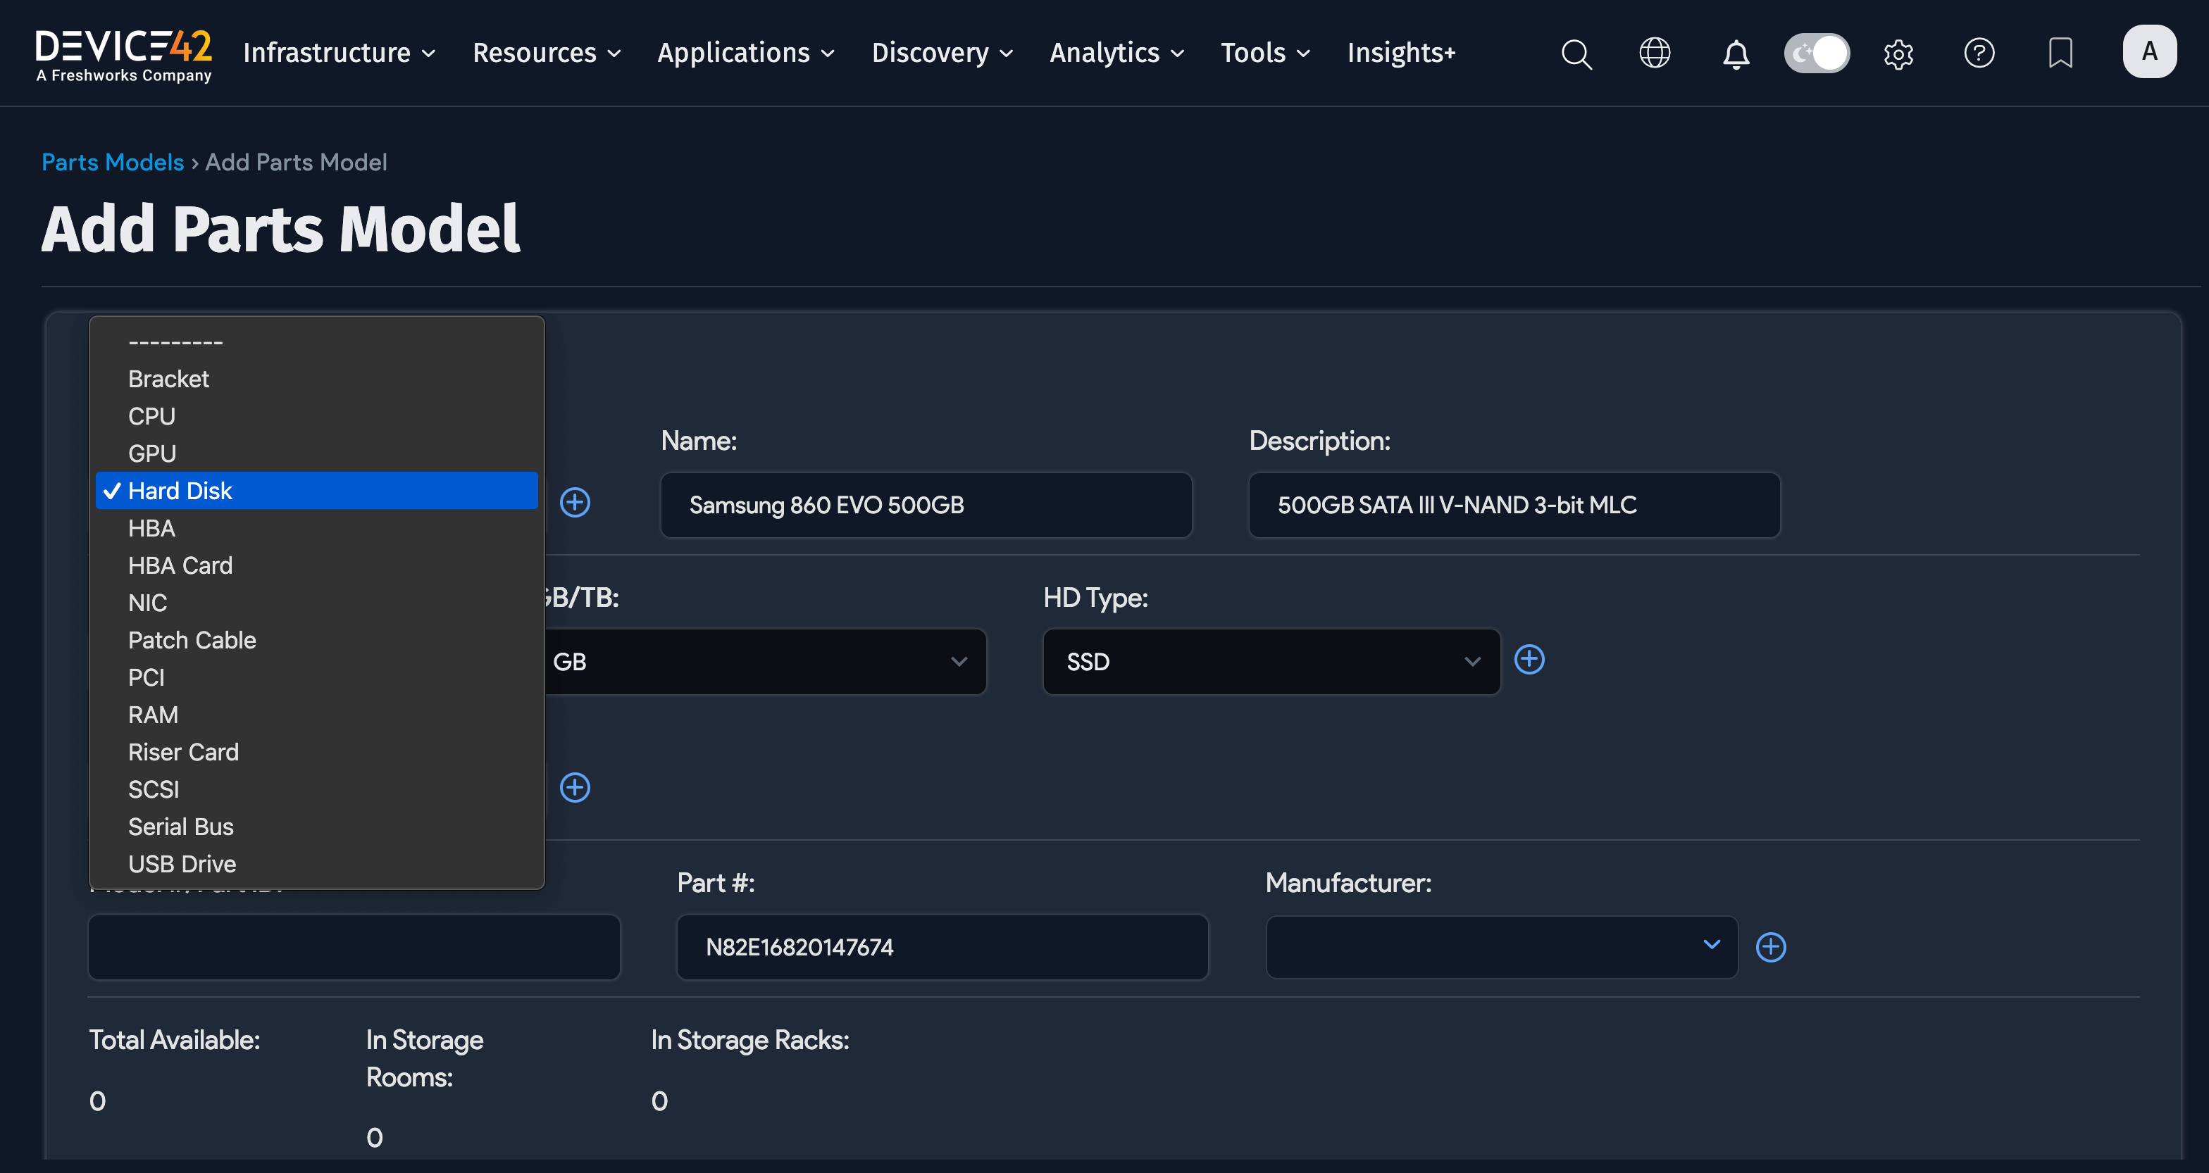
Task: Open saved bookmarks
Action: (2060, 54)
